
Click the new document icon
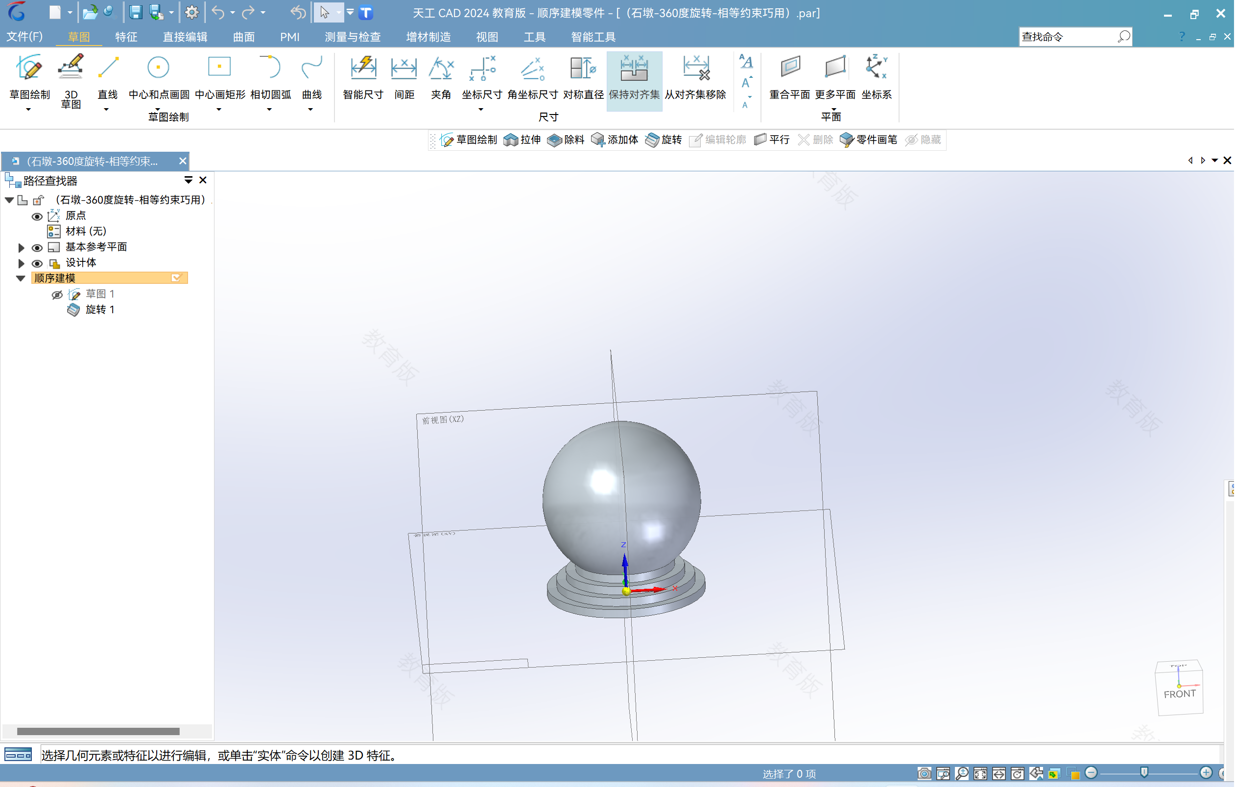click(x=54, y=12)
